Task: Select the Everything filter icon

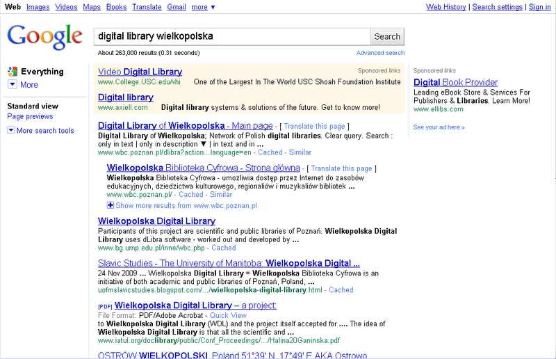Action: [x=12, y=72]
